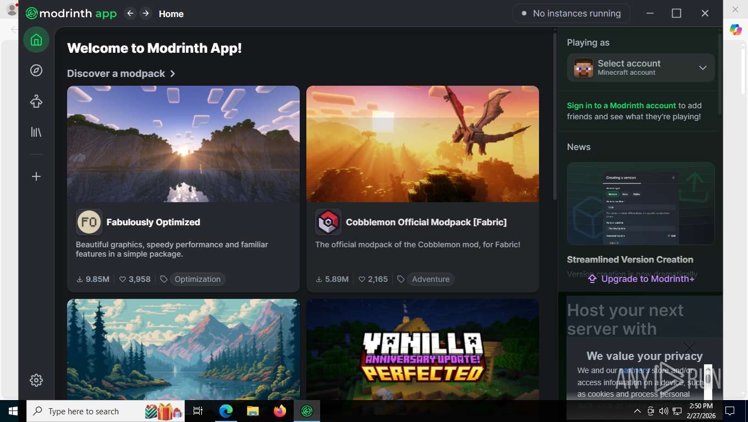
Task: Open the Home page in sidebar
Action: (36, 40)
